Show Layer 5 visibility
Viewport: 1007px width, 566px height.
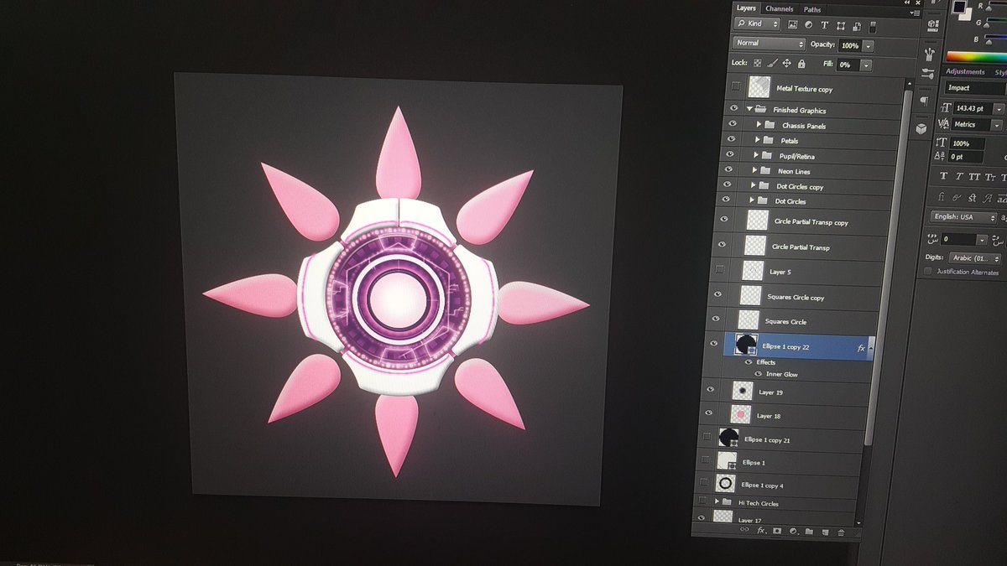[x=719, y=270]
